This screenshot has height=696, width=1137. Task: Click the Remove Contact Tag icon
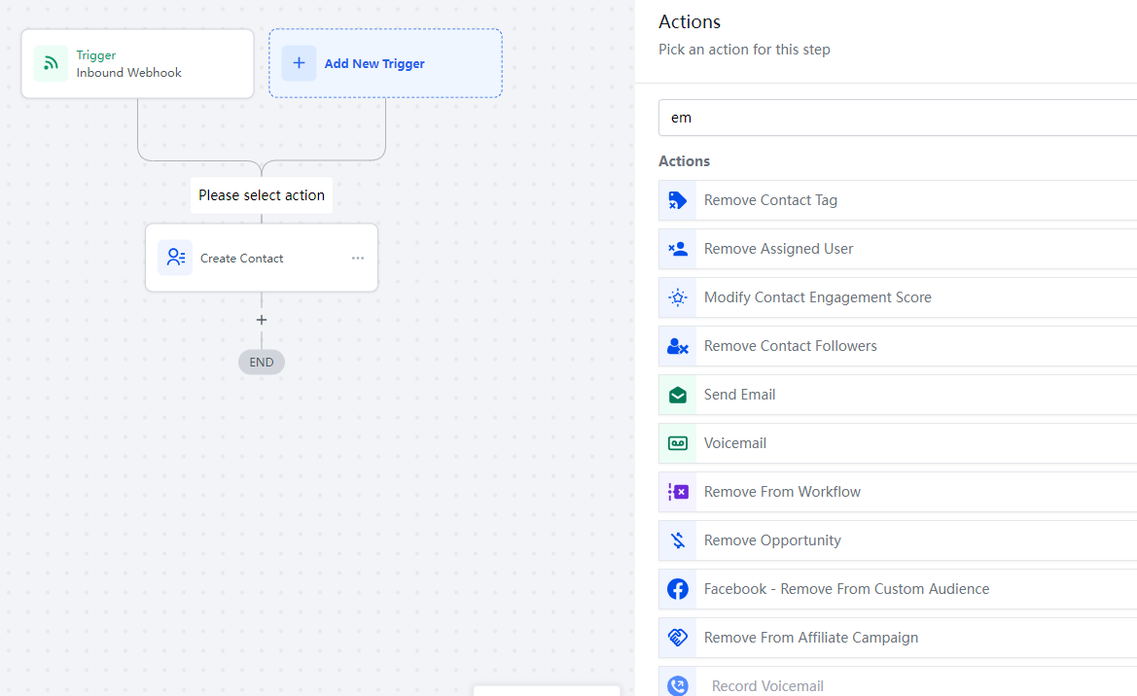(x=678, y=200)
